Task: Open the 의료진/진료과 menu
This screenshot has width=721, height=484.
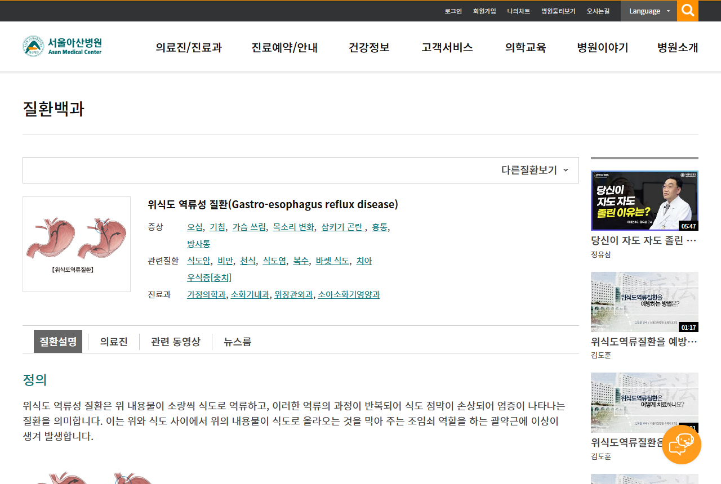Action: click(x=189, y=48)
